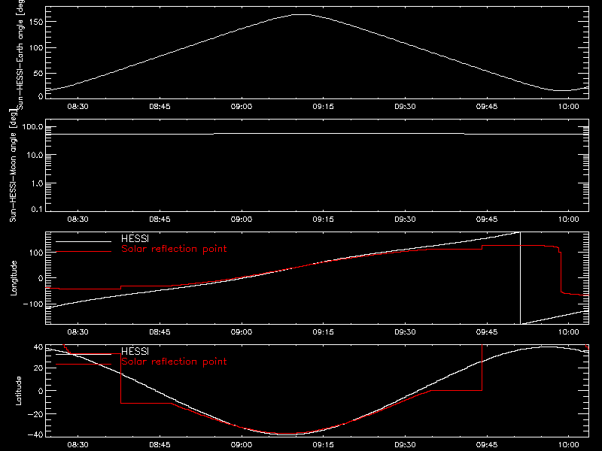Click Solar reflection point legend in Latitude plot
The width and height of the screenshot is (602, 451).
(174, 362)
